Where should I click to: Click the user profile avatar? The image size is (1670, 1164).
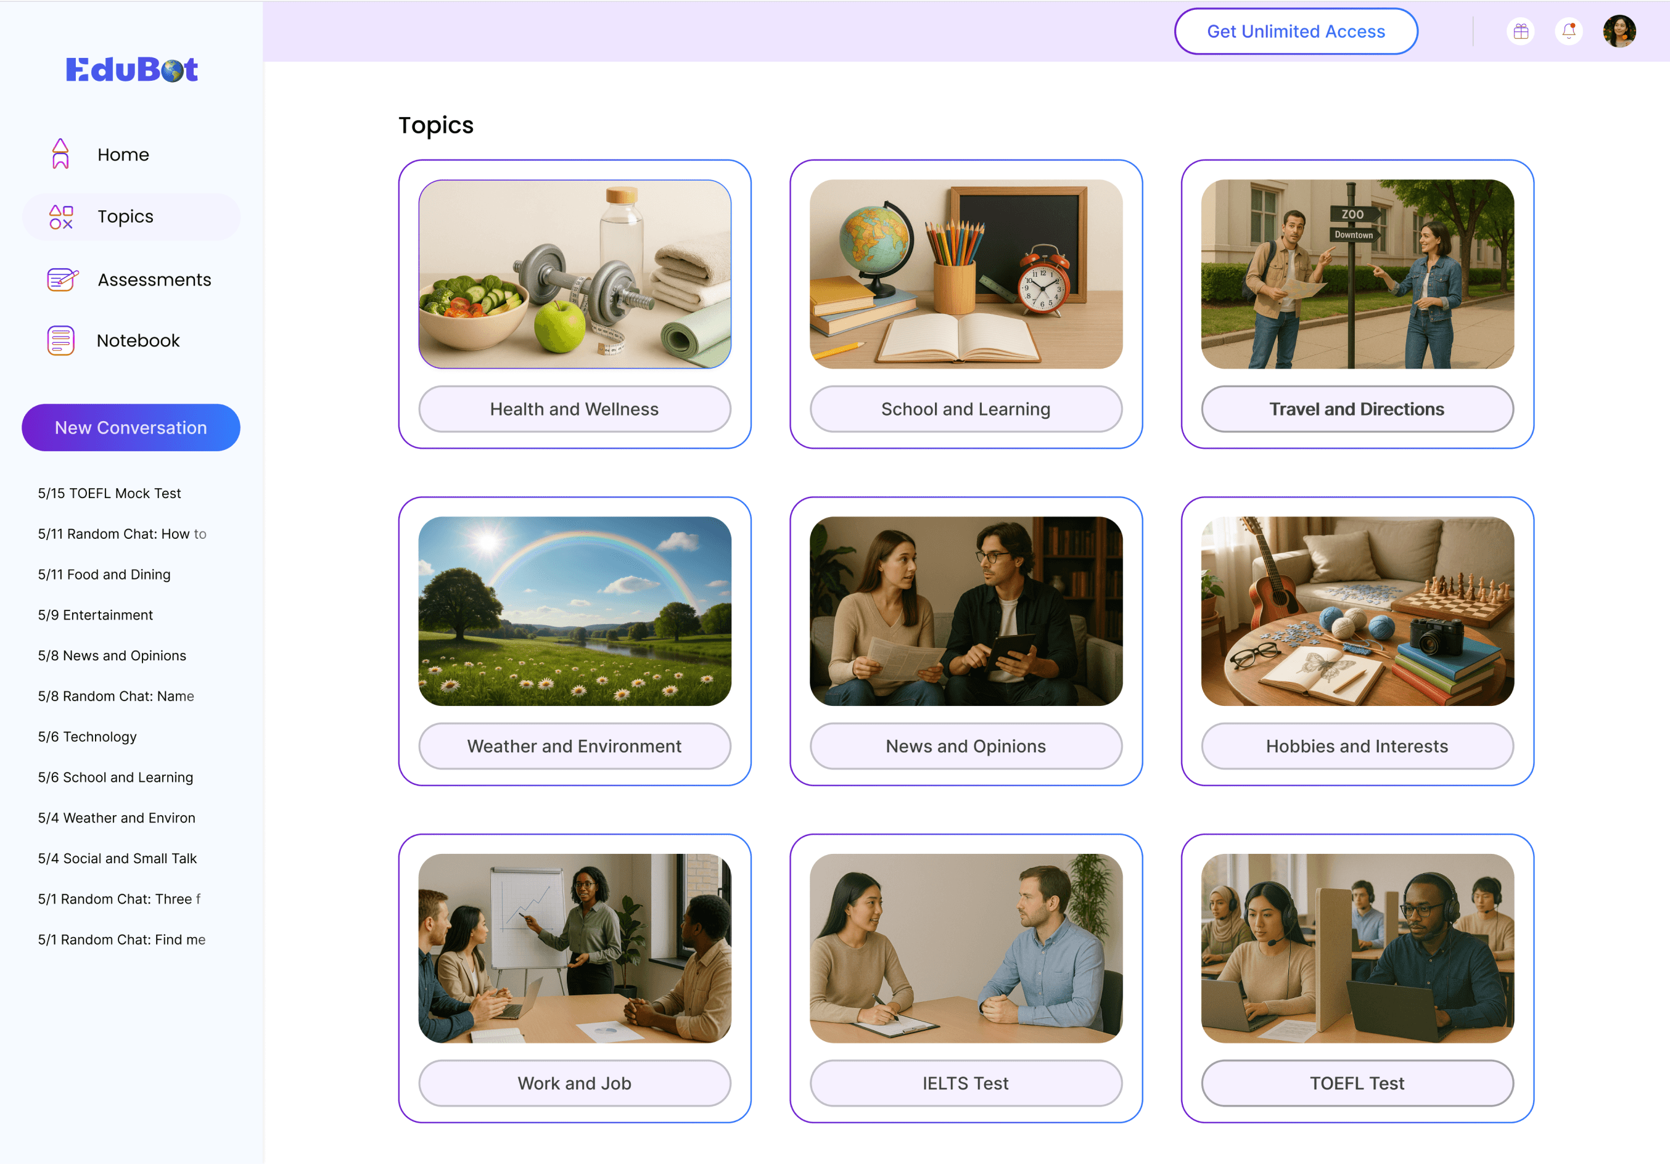(x=1619, y=31)
